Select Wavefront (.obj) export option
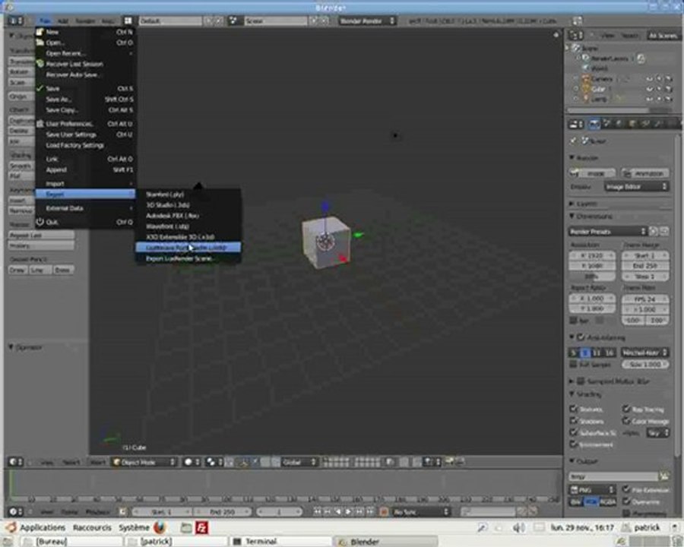 (188, 226)
